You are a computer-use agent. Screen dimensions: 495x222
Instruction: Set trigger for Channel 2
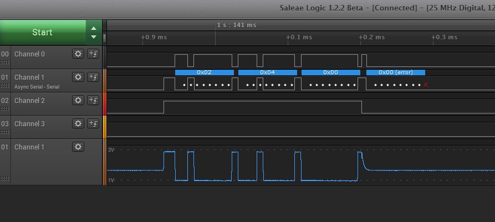pos(93,100)
